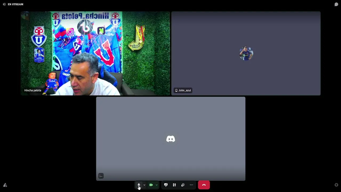Select the John_azul participant tile

246,53
